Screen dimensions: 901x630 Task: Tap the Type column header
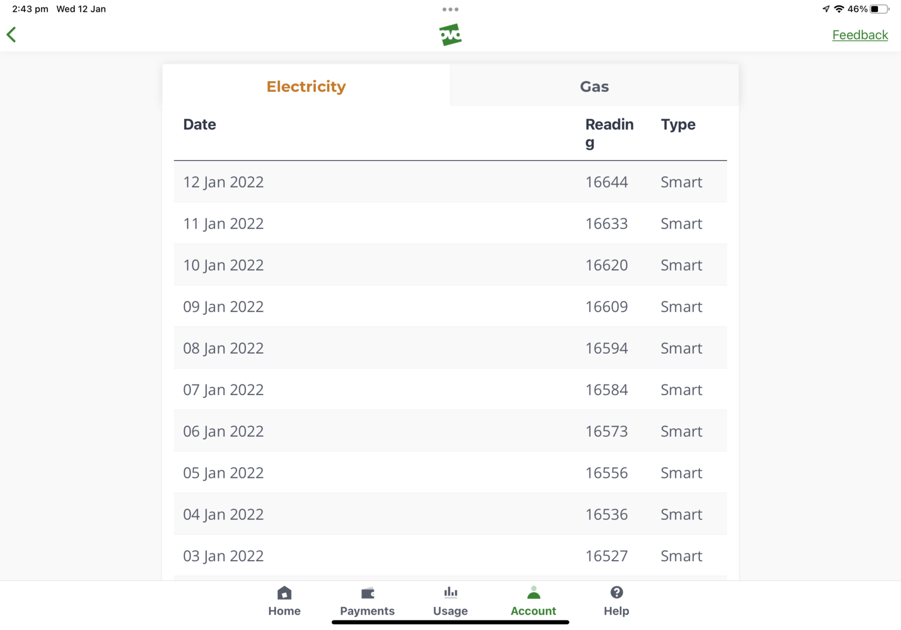tap(678, 125)
